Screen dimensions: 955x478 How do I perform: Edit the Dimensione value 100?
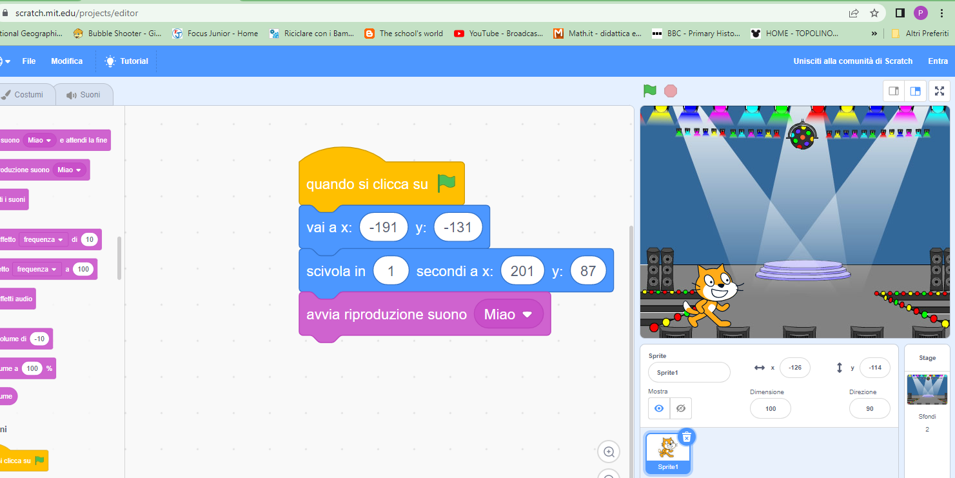pos(771,408)
